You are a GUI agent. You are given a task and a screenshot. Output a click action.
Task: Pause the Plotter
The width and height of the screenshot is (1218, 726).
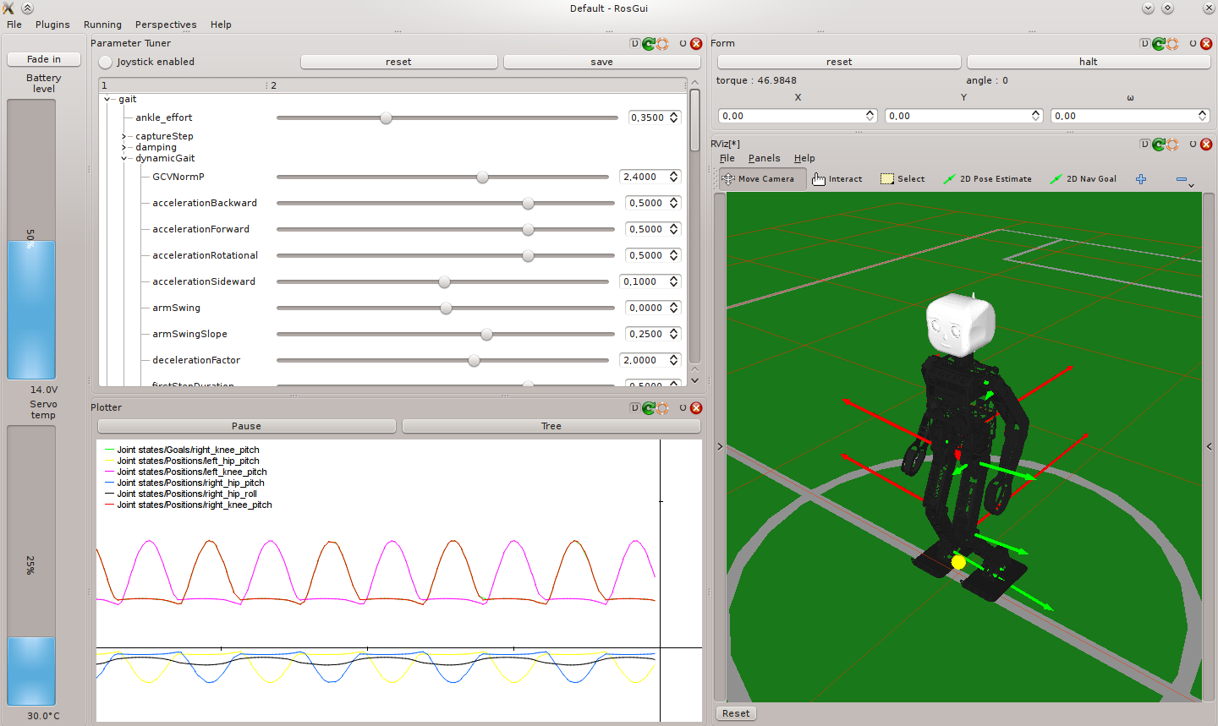[246, 426]
